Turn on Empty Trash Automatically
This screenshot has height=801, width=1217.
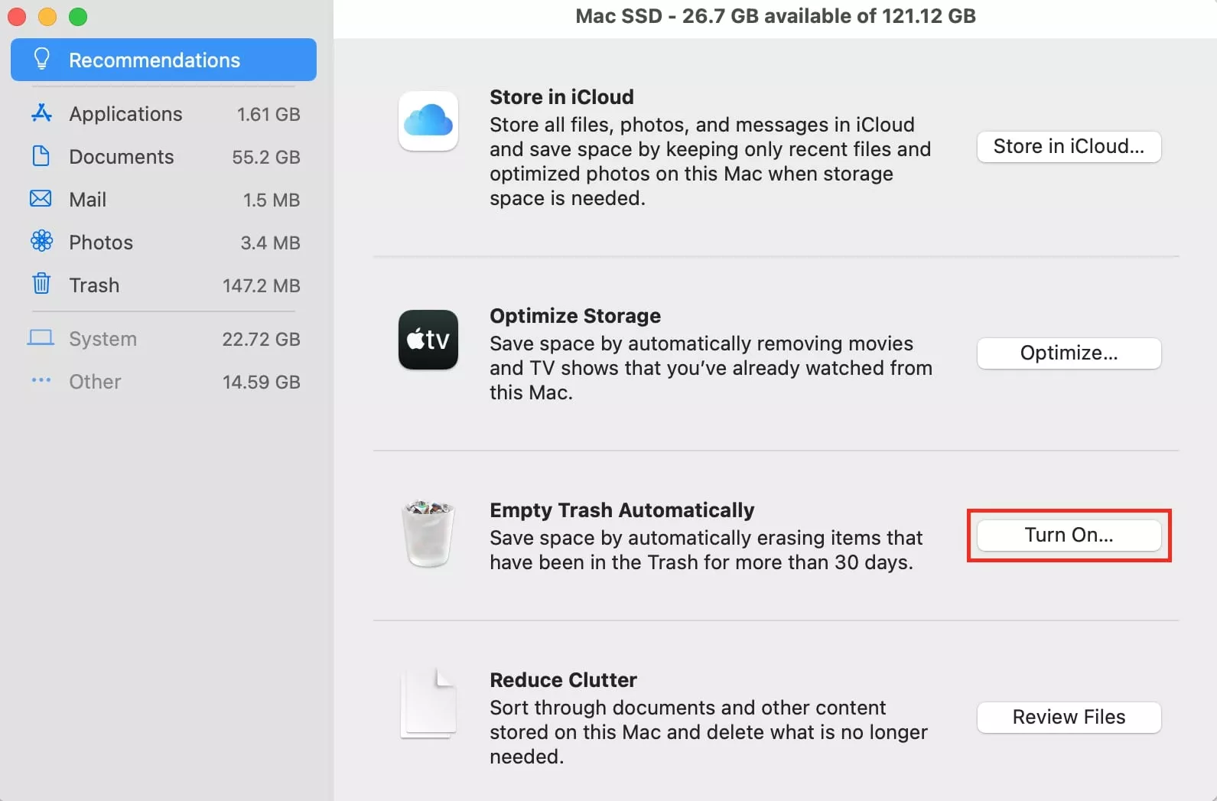1069,535
